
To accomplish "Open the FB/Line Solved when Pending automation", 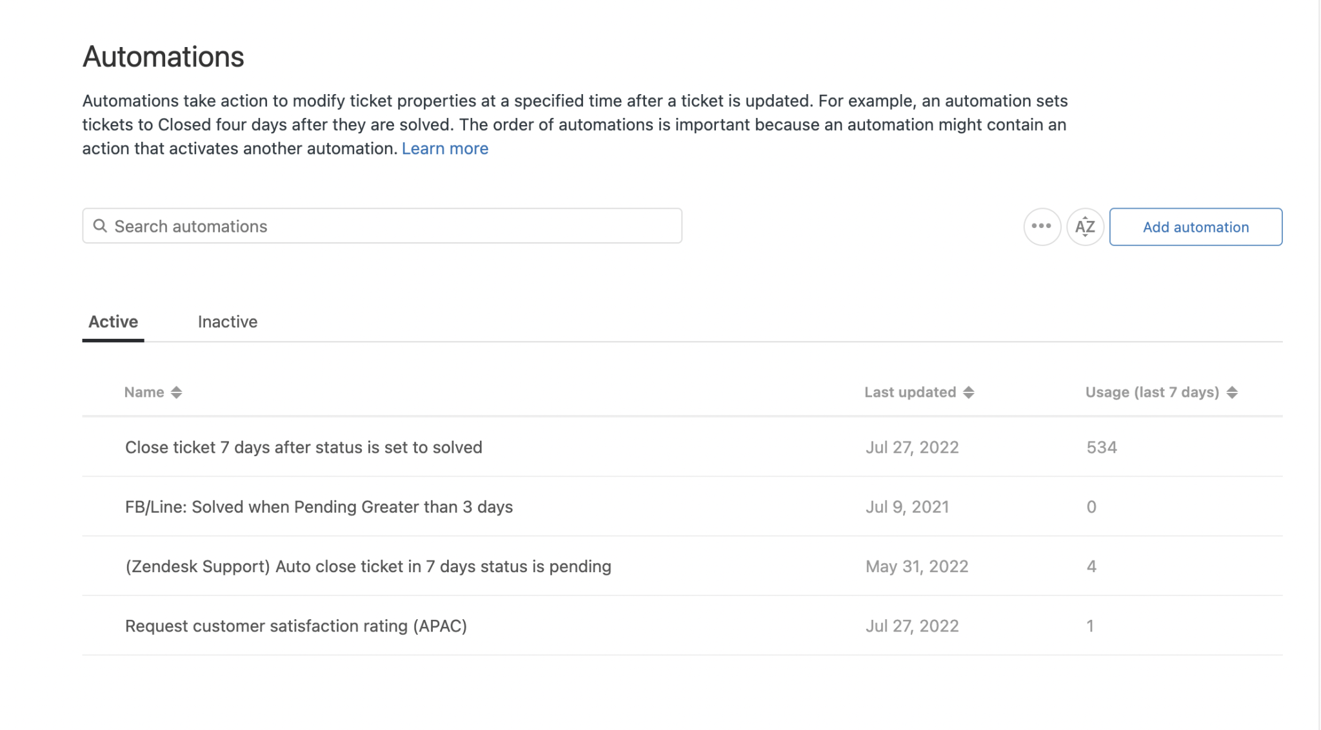I will click(x=319, y=506).
